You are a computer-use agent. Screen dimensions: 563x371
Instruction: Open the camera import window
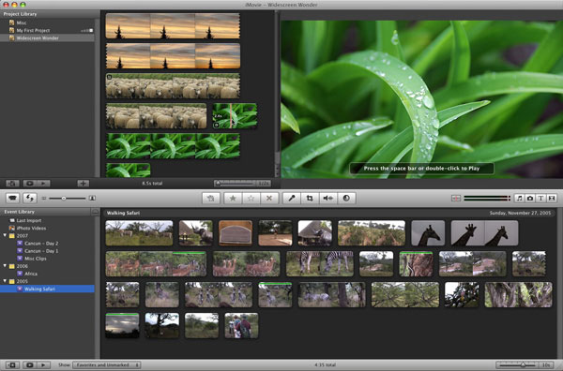pos(12,198)
